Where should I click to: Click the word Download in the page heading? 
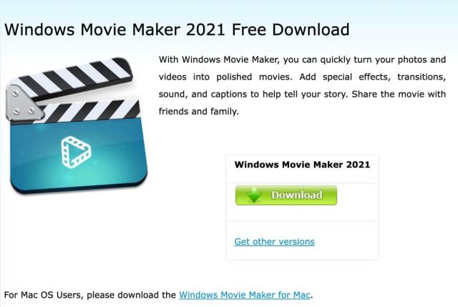[311, 29]
